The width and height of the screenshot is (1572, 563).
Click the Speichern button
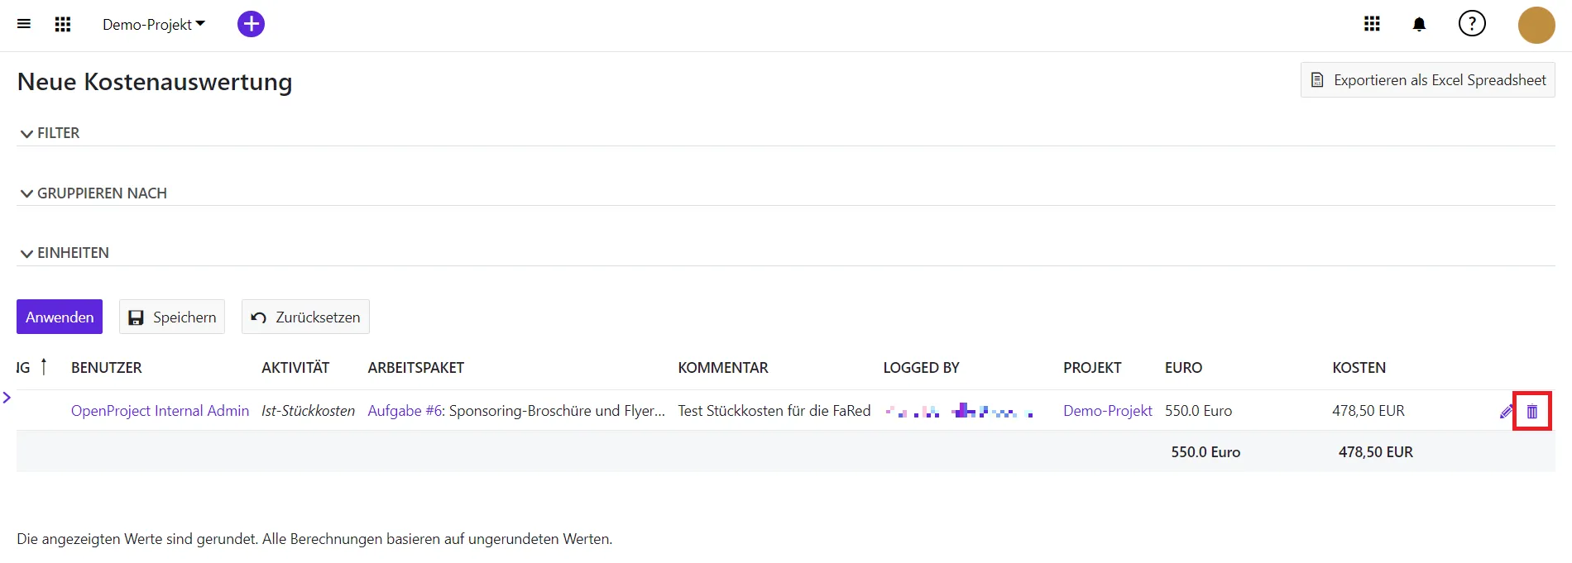(x=172, y=317)
